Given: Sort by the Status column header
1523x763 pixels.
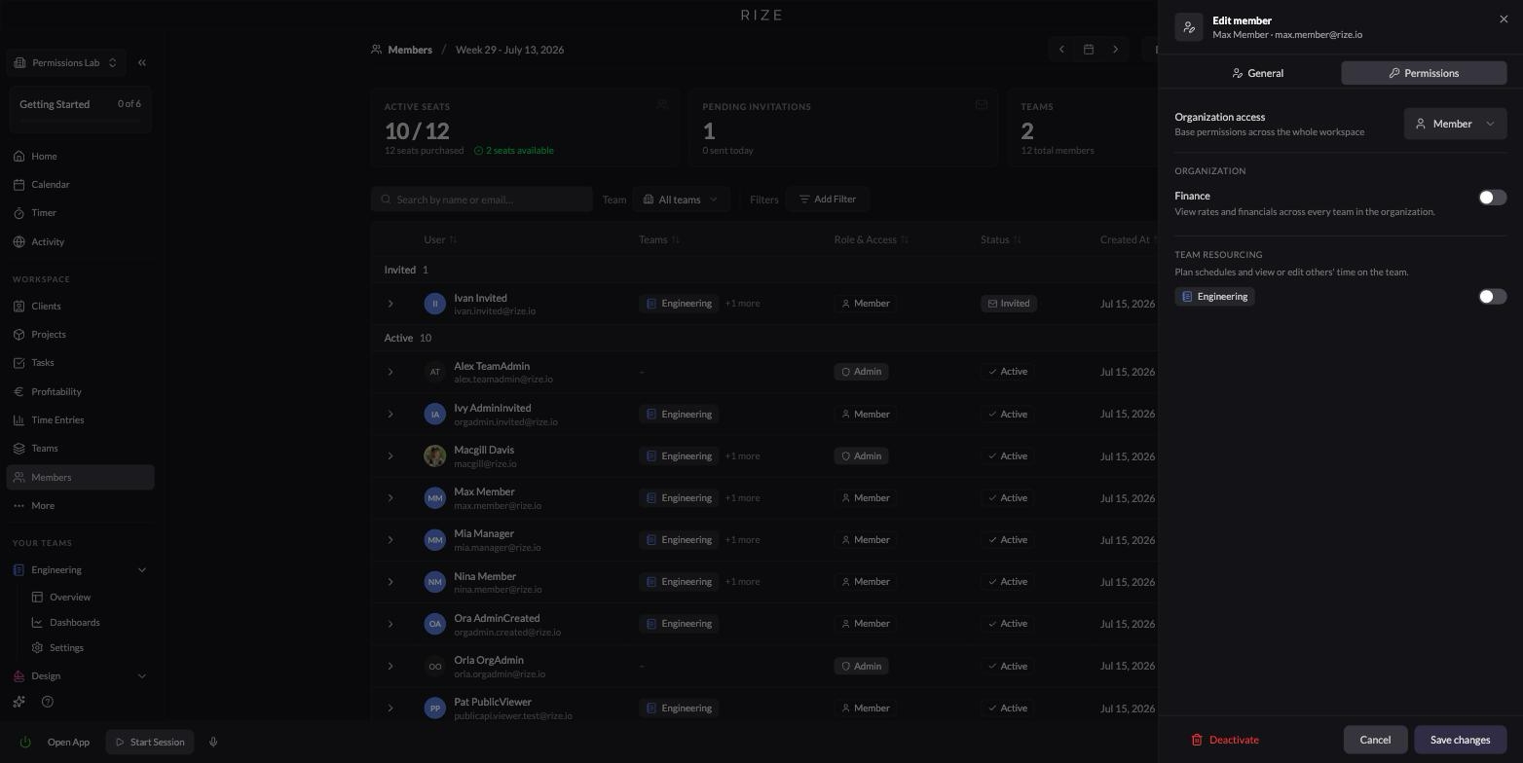Looking at the screenshot, I should coord(1001,239).
